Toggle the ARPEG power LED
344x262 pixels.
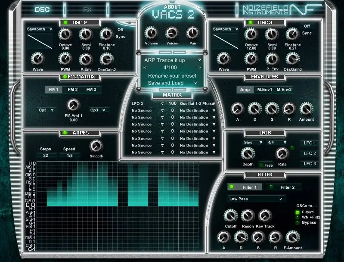pos(65,133)
